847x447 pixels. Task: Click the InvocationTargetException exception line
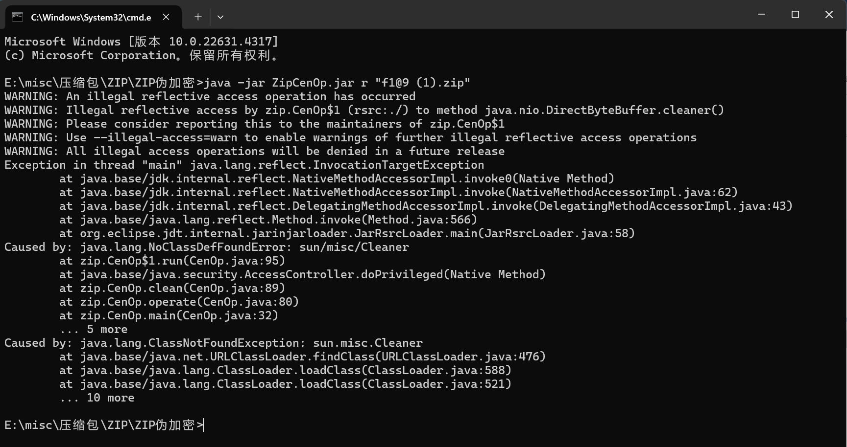point(244,165)
